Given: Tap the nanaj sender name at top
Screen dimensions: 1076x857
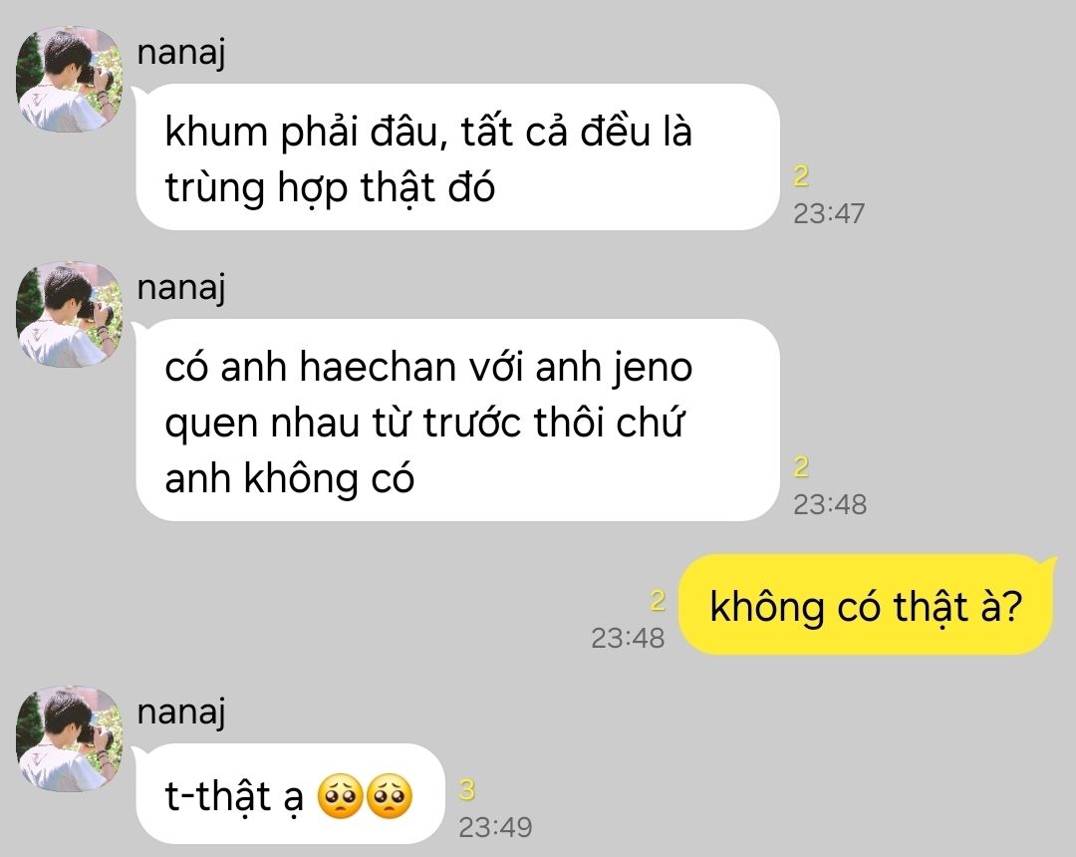Looking at the screenshot, I should 181,53.
